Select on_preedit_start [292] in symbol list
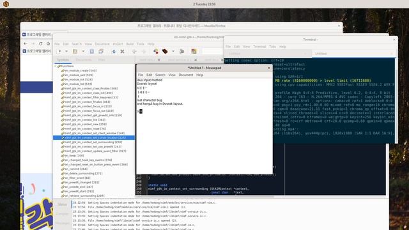 79,192
